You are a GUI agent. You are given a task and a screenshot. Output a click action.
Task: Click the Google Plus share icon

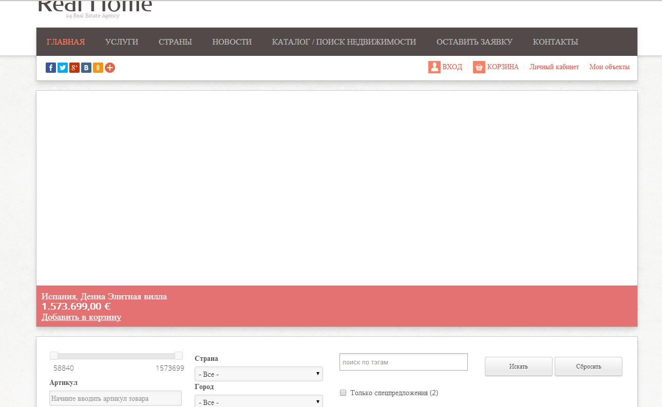point(74,68)
